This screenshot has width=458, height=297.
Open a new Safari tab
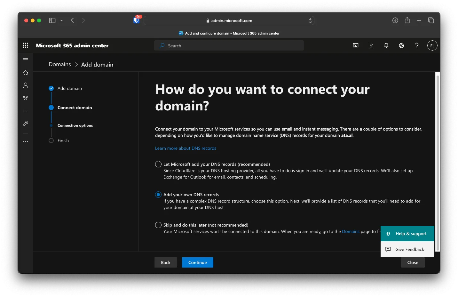[x=419, y=20]
